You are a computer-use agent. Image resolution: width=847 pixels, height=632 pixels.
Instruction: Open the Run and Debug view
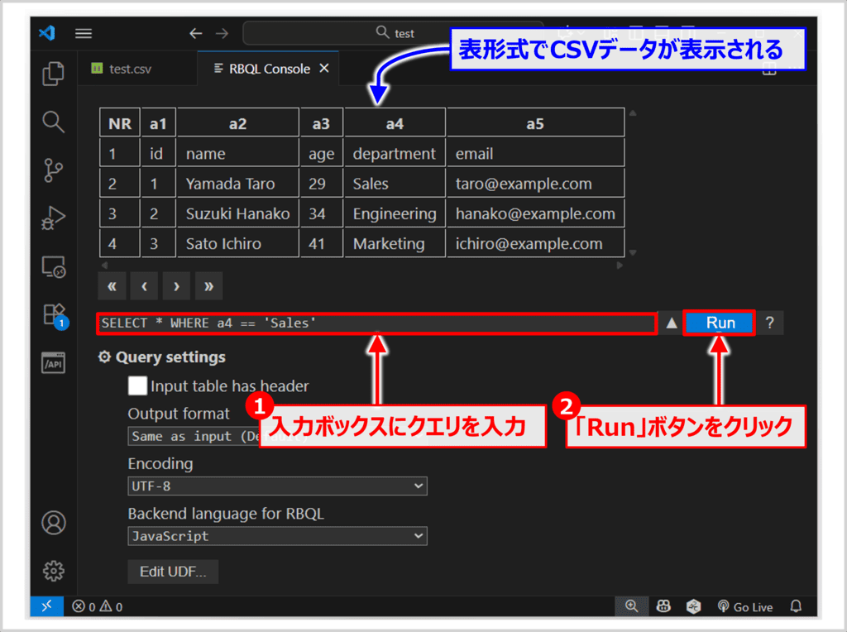pyautogui.click(x=54, y=219)
